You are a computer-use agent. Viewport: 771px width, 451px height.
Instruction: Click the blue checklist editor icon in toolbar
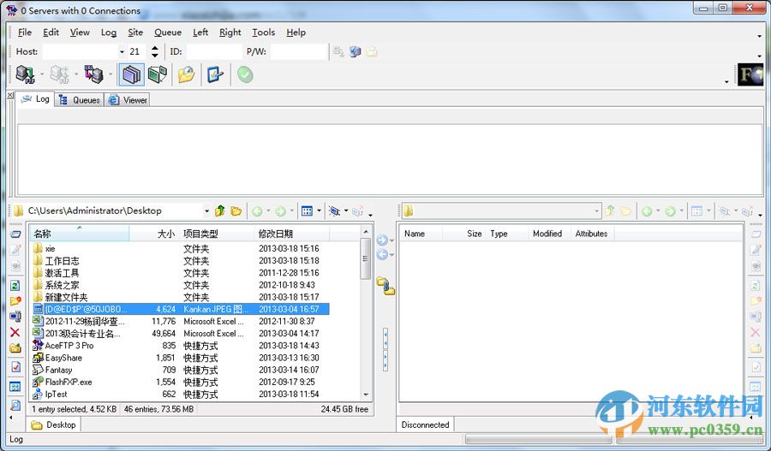(x=215, y=74)
